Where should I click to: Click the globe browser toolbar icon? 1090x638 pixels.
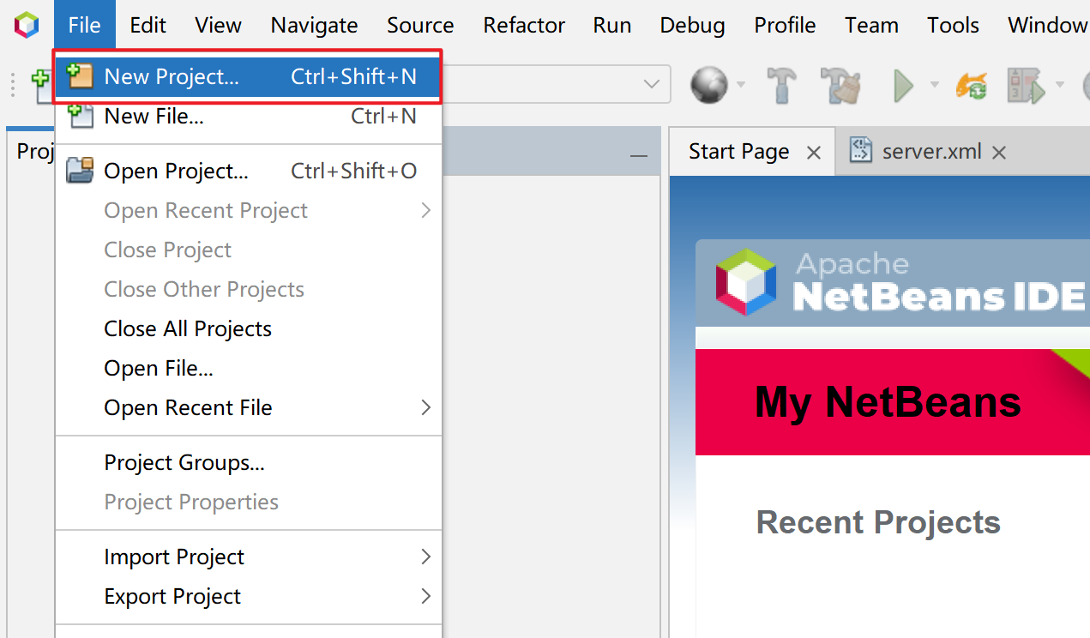(709, 85)
